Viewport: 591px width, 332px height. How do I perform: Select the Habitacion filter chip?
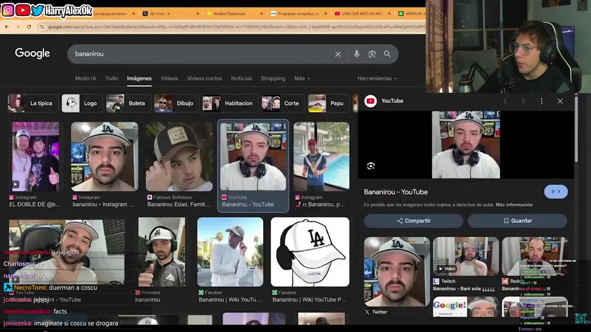[x=229, y=103]
